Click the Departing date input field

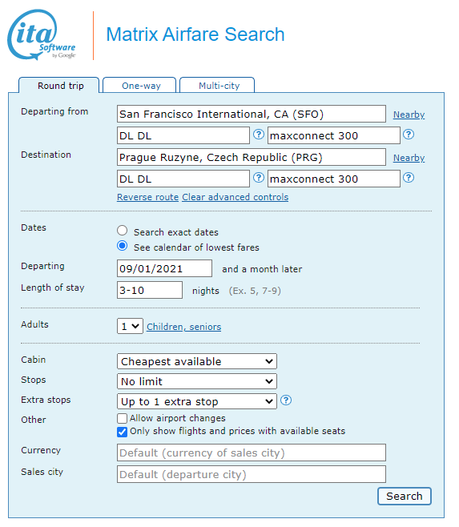pyautogui.click(x=164, y=268)
